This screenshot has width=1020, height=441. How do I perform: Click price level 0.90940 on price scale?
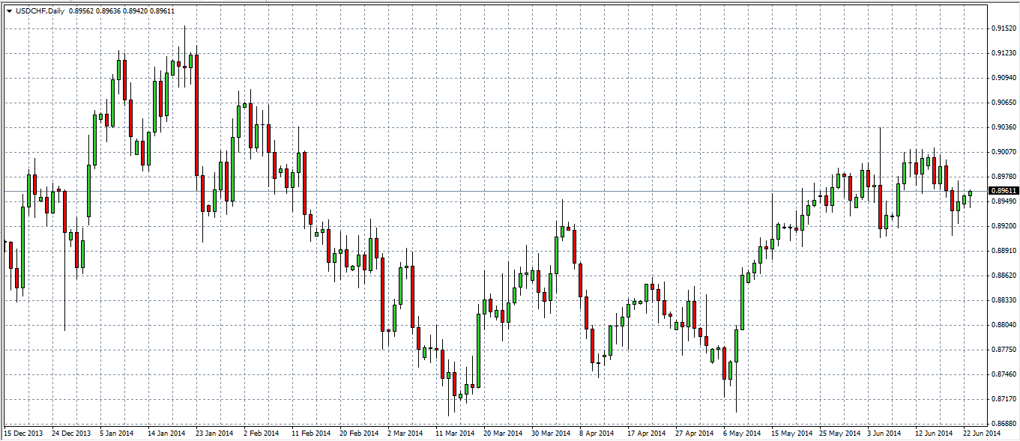tap(1004, 78)
